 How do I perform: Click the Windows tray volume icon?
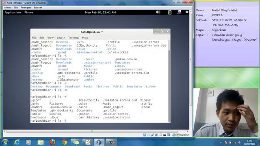(x=239, y=142)
